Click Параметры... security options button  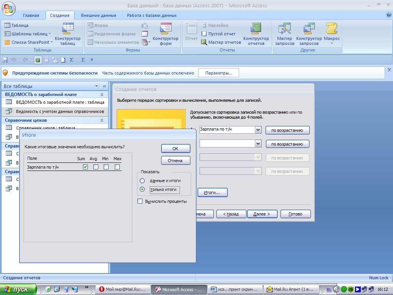coord(218,73)
